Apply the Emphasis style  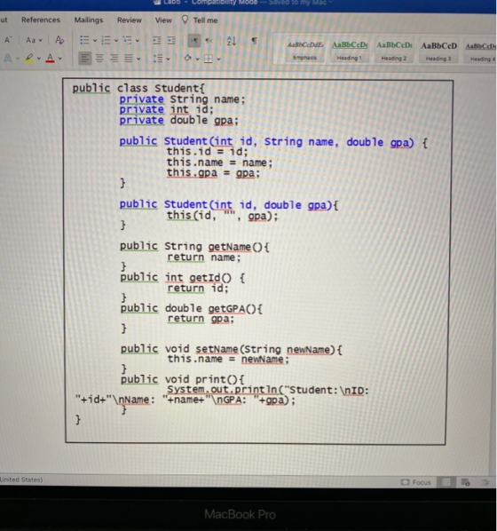304,50
